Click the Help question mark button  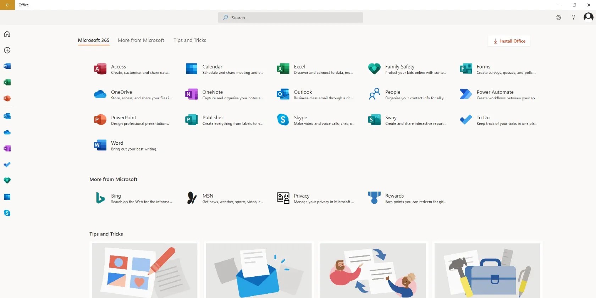tap(573, 17)
